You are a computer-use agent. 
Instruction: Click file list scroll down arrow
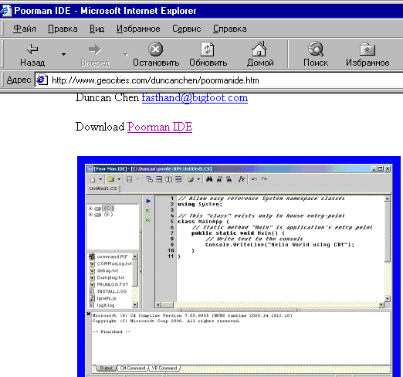[x=135, y=305]
